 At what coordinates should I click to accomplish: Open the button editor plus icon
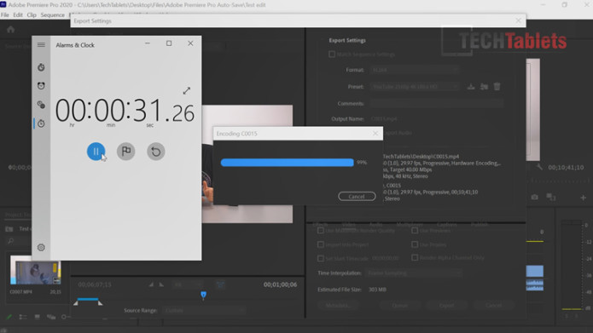583,198
